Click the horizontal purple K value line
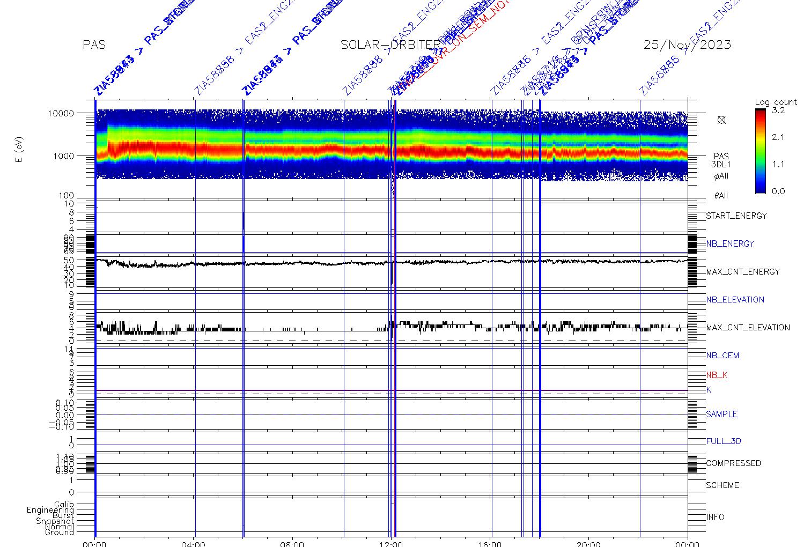The image size is (811, 547). (x=392, y=390)
